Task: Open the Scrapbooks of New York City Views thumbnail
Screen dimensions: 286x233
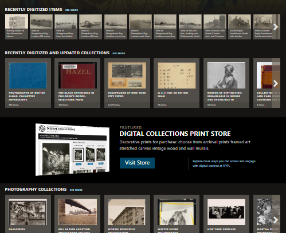Action: 127,75
